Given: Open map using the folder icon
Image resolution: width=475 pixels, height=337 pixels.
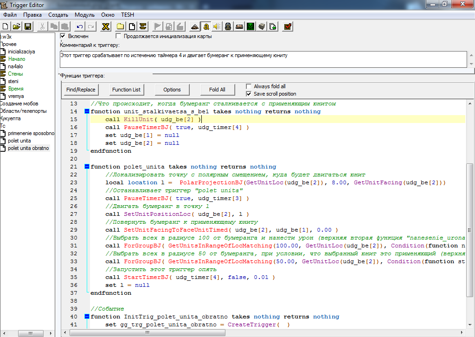Looking at the screenshot, I should pos(17,26).
